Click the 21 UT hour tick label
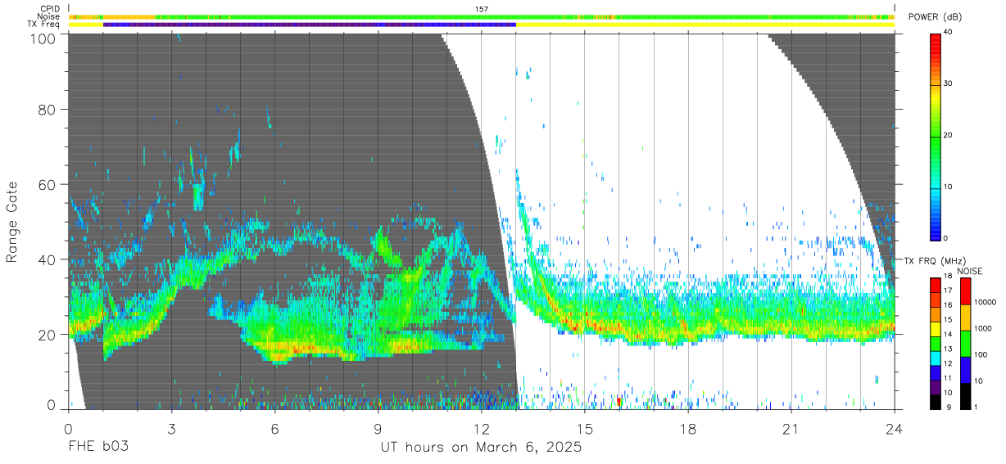The width and height of the screenshot is (1006, 464). coord(791,429)
